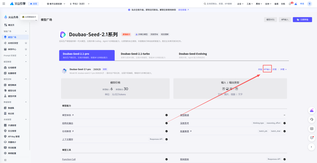
Task: Open the 华北2（北京）region dropdown
Action: coord(80,4)
